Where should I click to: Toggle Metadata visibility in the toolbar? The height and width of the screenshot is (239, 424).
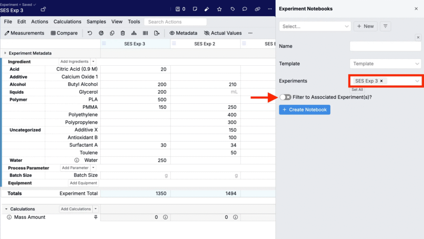coord(183,33)
